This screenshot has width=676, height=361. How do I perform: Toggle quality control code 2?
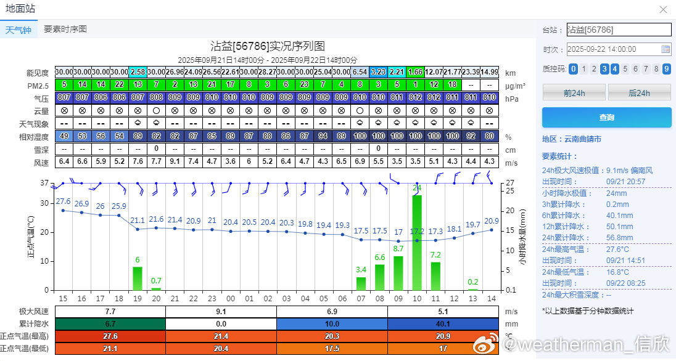pos(594,69)
